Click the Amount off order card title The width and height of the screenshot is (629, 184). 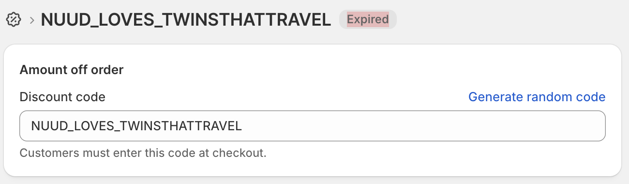[x=72, y=70]
